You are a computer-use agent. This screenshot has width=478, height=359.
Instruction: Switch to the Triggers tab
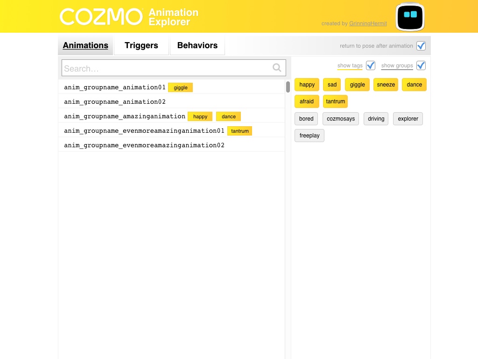point(141,45)
